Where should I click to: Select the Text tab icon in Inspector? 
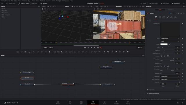pos(156,17)
